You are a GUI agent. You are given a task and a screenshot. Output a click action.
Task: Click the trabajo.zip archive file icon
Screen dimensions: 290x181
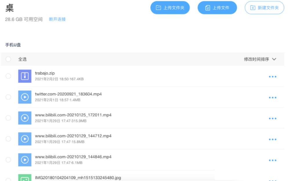click(x=25, y=76)
